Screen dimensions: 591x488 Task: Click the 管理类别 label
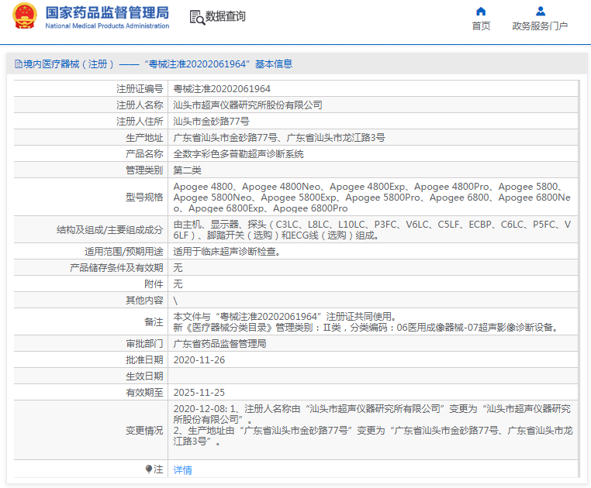coord(144,170)
